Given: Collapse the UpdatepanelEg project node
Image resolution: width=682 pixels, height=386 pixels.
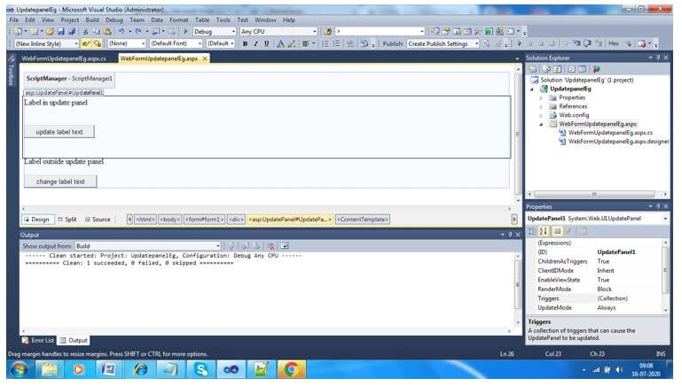Looking at the screenshot, I should 532,89.
